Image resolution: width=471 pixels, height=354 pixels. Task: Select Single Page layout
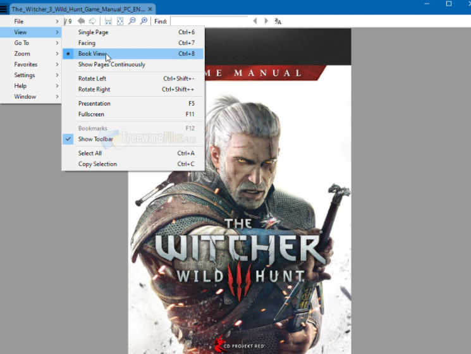tap(133, 32)
